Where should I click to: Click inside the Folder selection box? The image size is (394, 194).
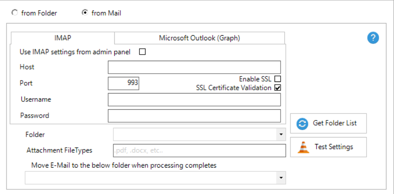[195, 135]
